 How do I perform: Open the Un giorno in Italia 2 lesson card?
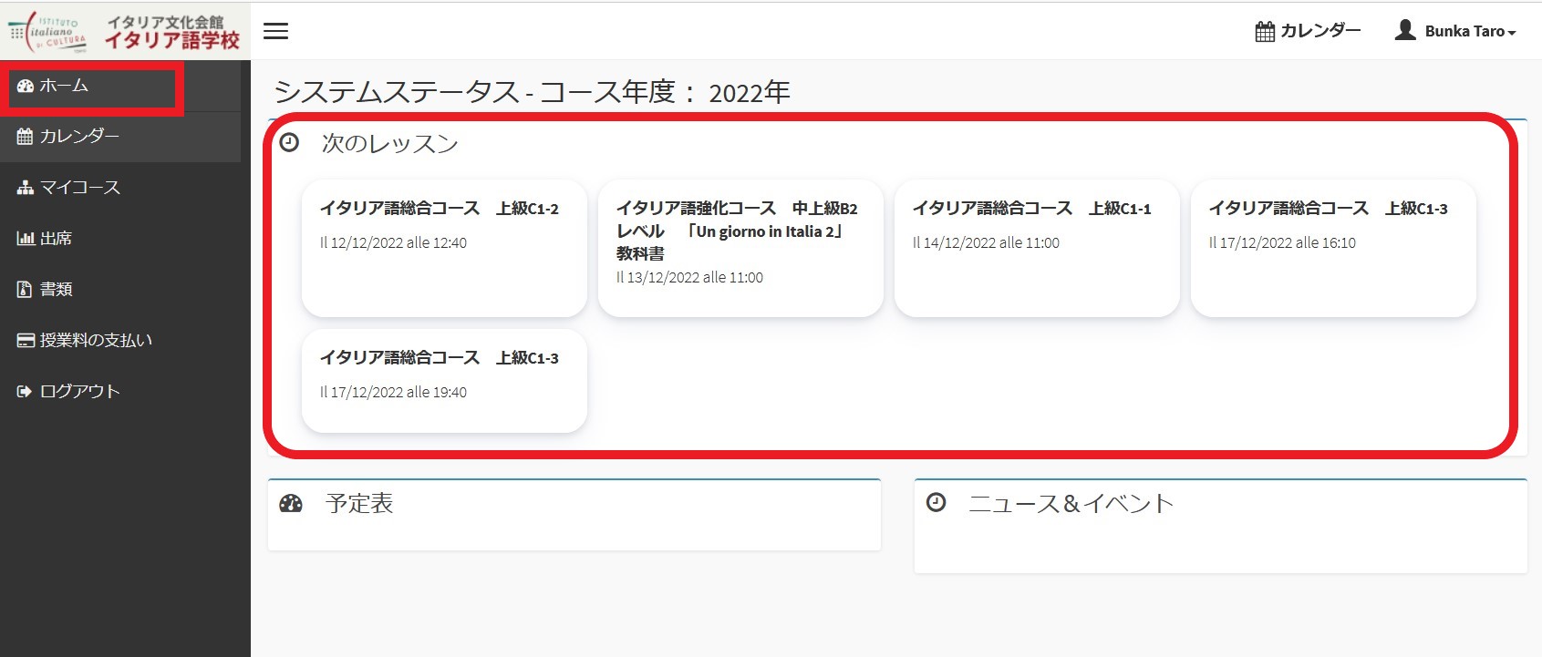(x=740, y=248)
